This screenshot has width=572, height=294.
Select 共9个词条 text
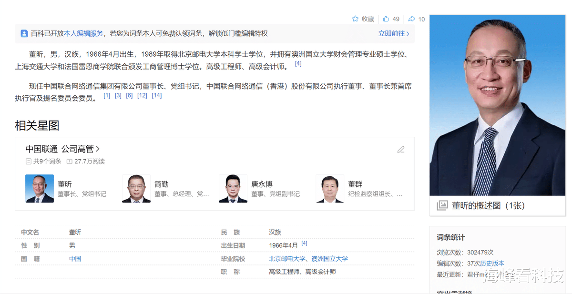[x=47, y=162]
